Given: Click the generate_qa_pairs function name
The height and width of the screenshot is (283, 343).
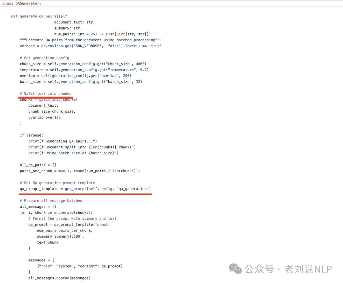Looking at the screenshot, I should (x=38, y=16).
